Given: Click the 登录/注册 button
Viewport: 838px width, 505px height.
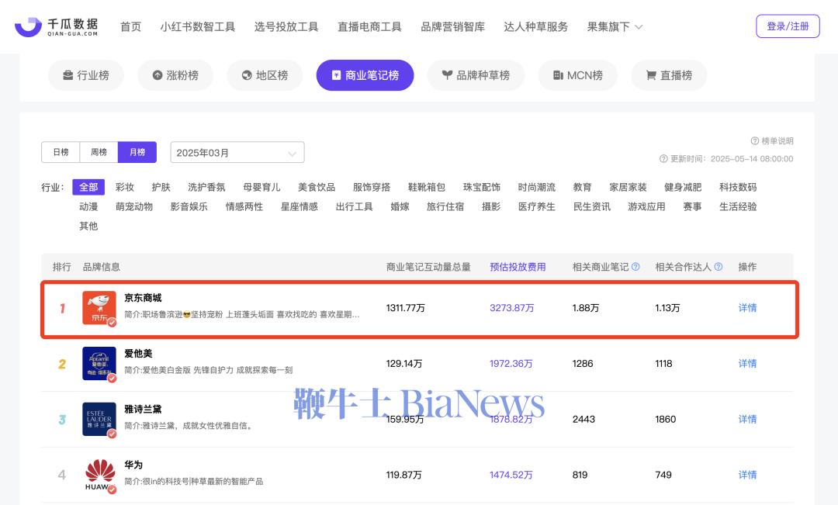Looking at the screenshot, I should point(788,26).
